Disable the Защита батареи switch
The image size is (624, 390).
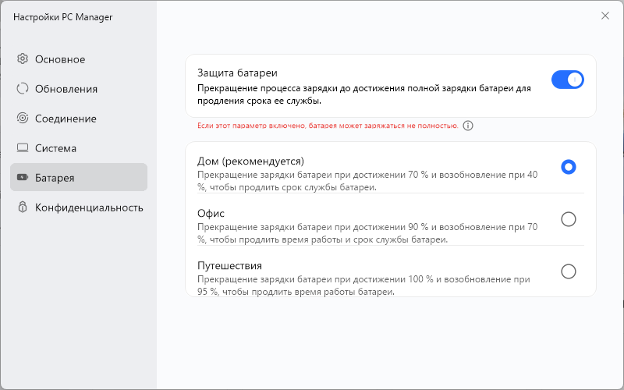pyautogui.click(x=567, y=80)
